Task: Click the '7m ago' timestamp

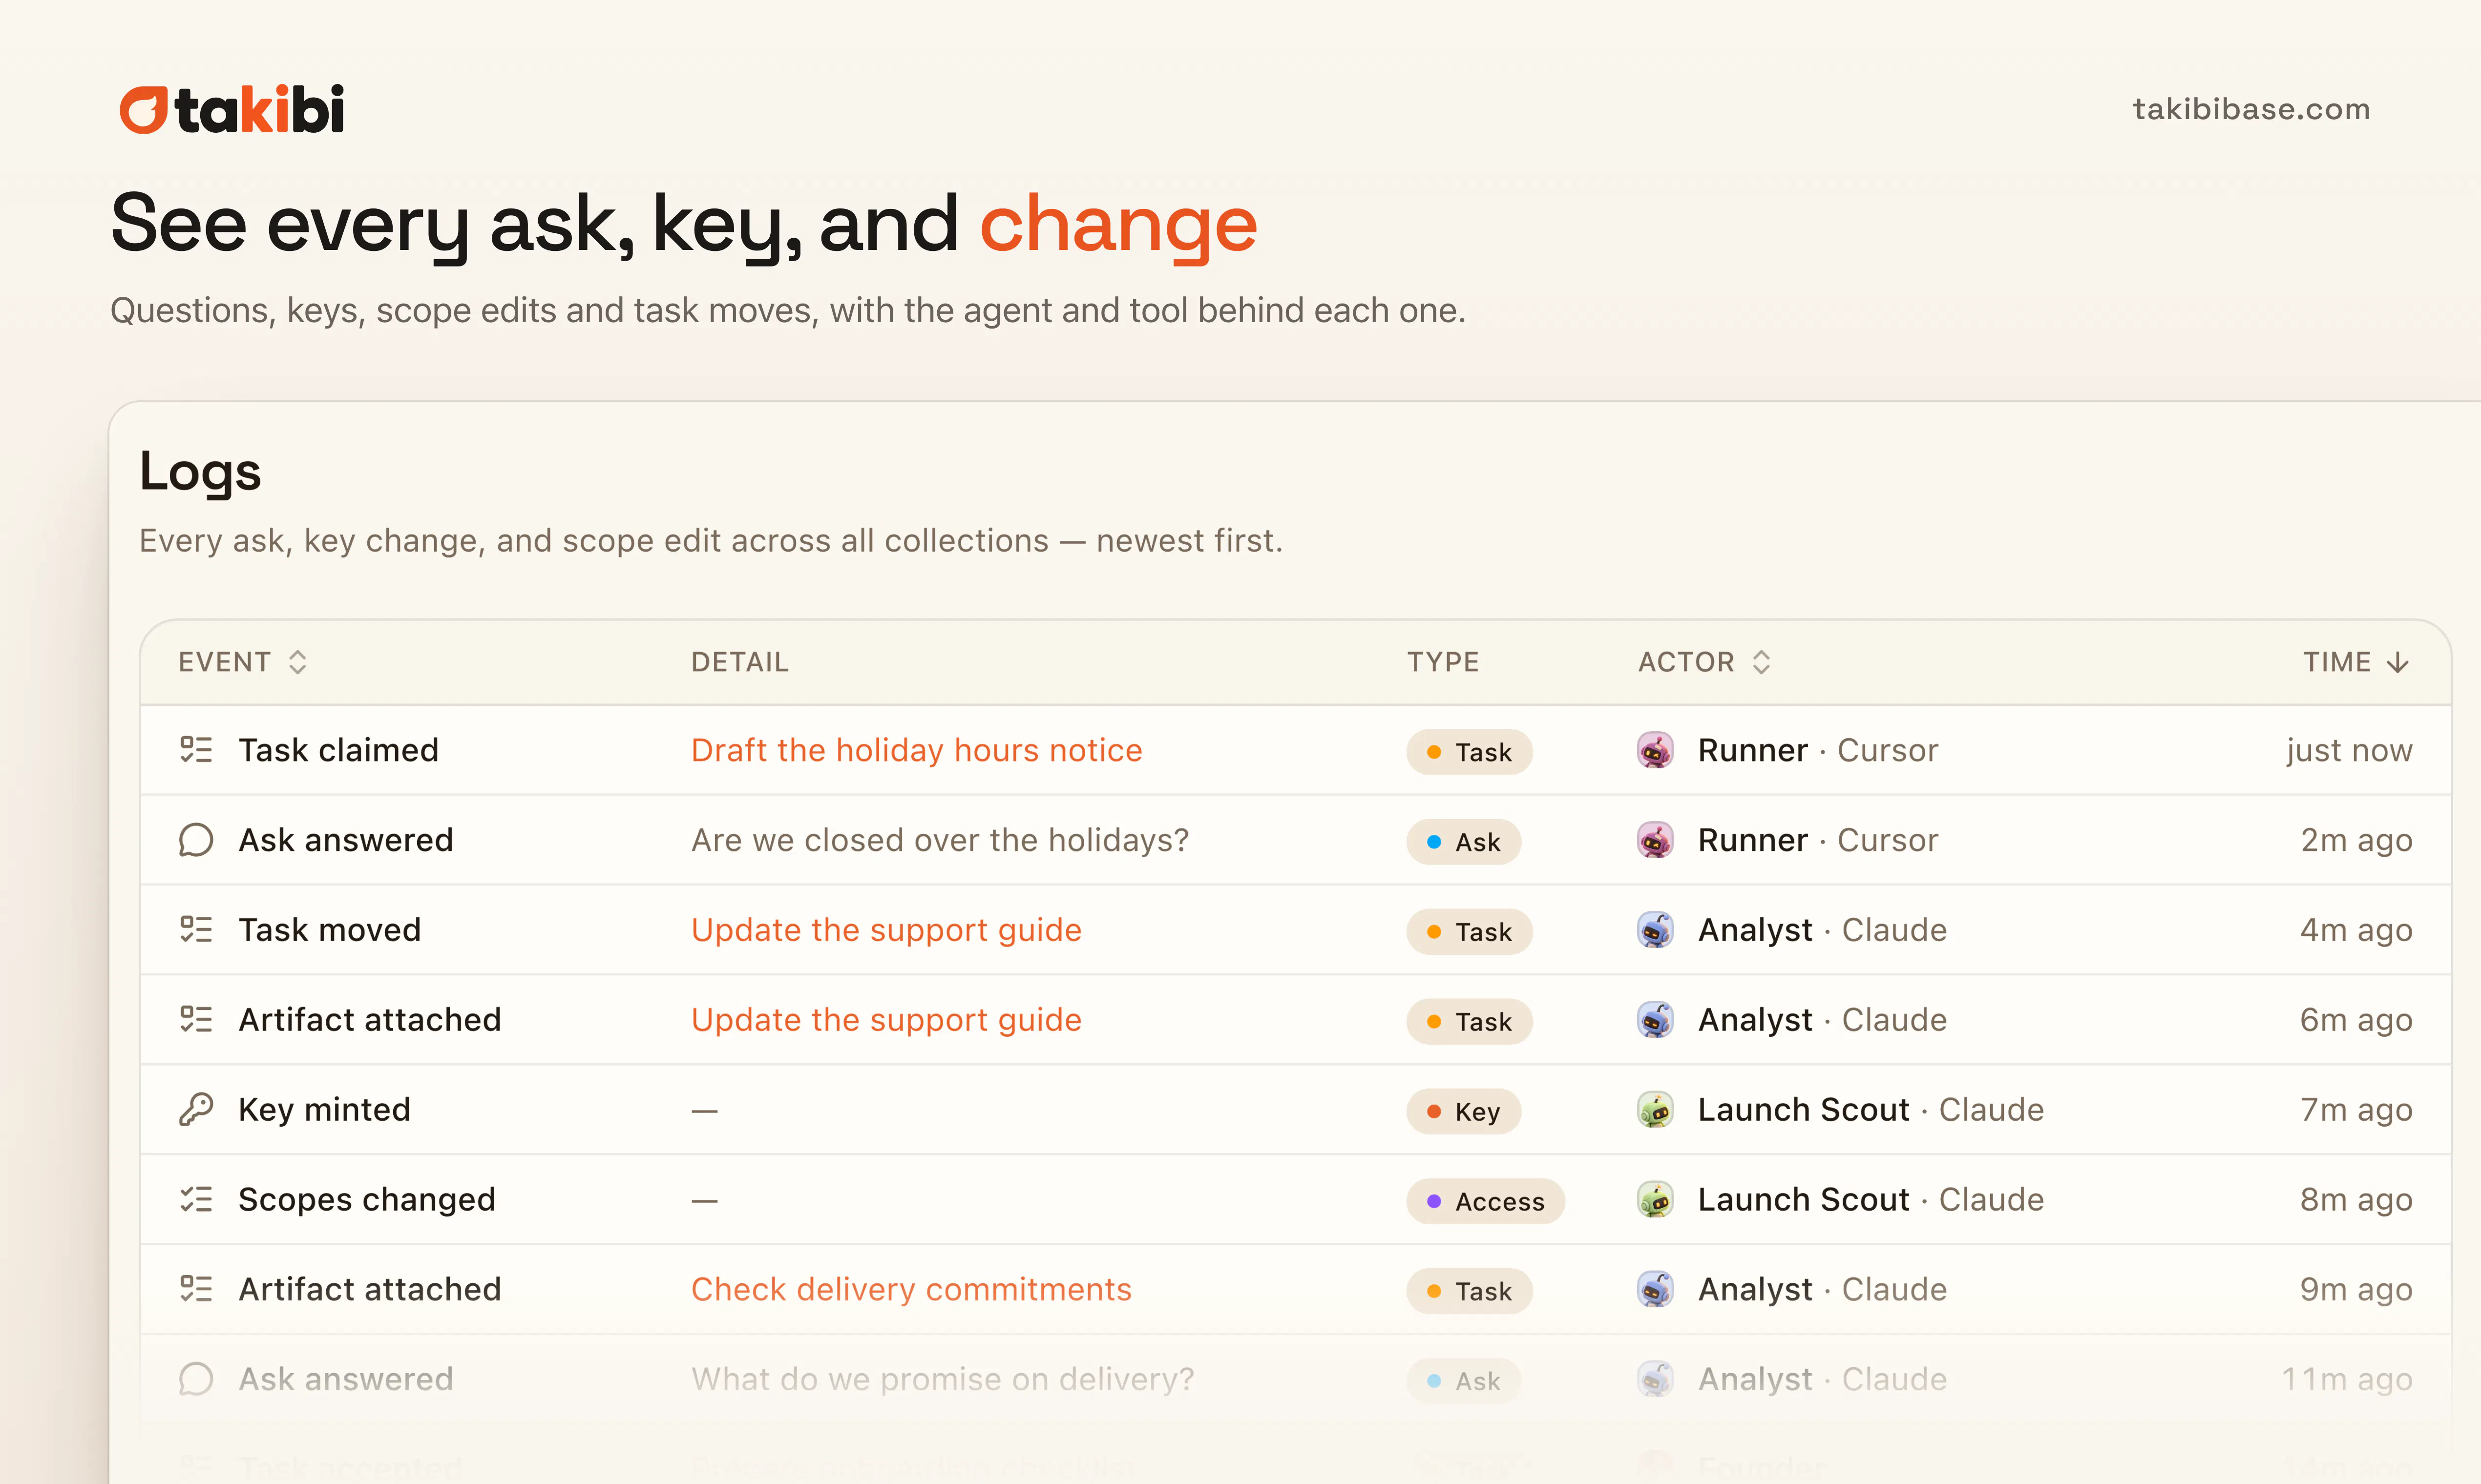Action: pyautogui.click(x=2356, y=1110)
